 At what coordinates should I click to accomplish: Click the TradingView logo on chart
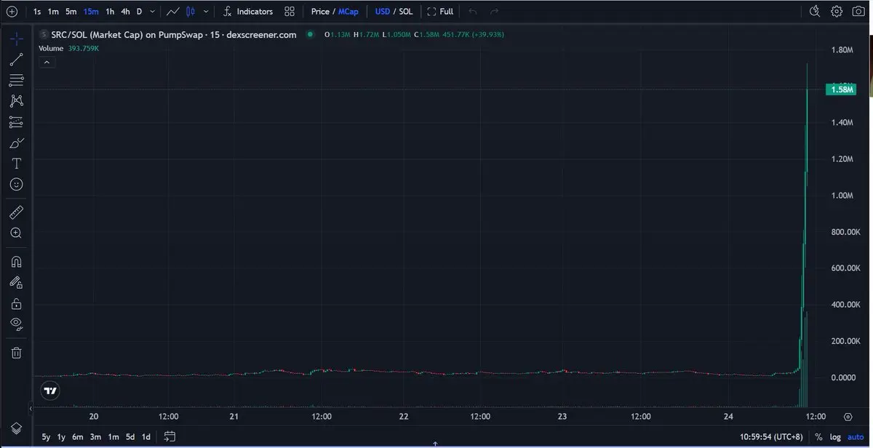coord(49,391)
